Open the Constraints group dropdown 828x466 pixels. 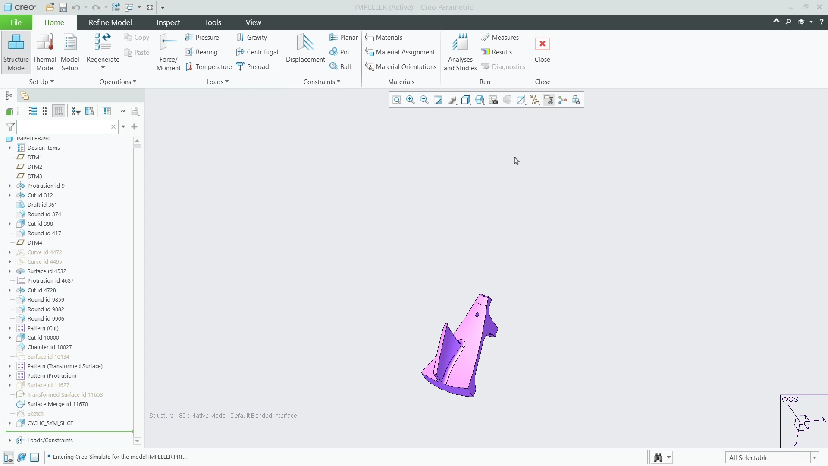coord(322,82)
